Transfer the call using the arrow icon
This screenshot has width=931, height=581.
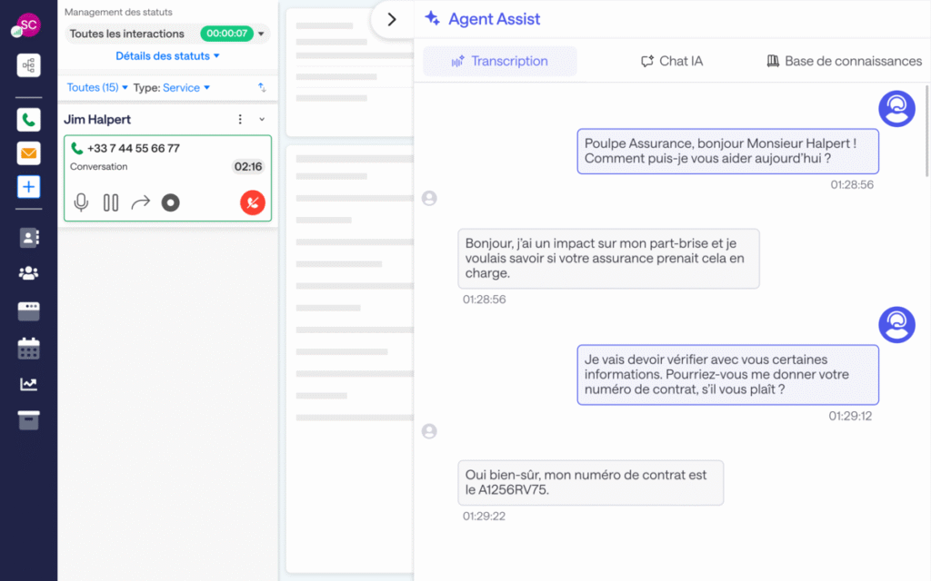coord(140,202)
